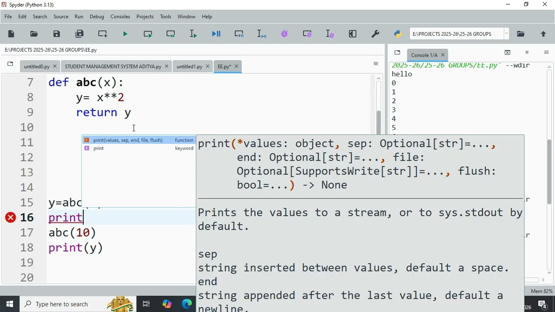Open the IPython console options menu
This screenshot has width=555, height=312.
pos(546,53)
